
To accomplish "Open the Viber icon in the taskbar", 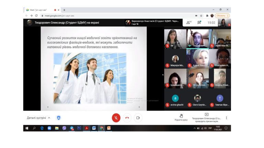I will coord(64,128).
